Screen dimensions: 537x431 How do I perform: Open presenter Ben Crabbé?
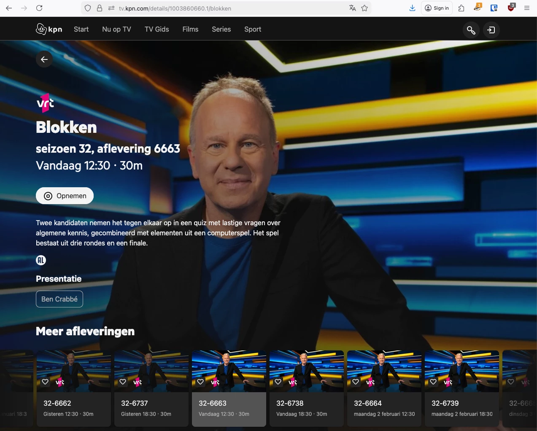[59, 299]
